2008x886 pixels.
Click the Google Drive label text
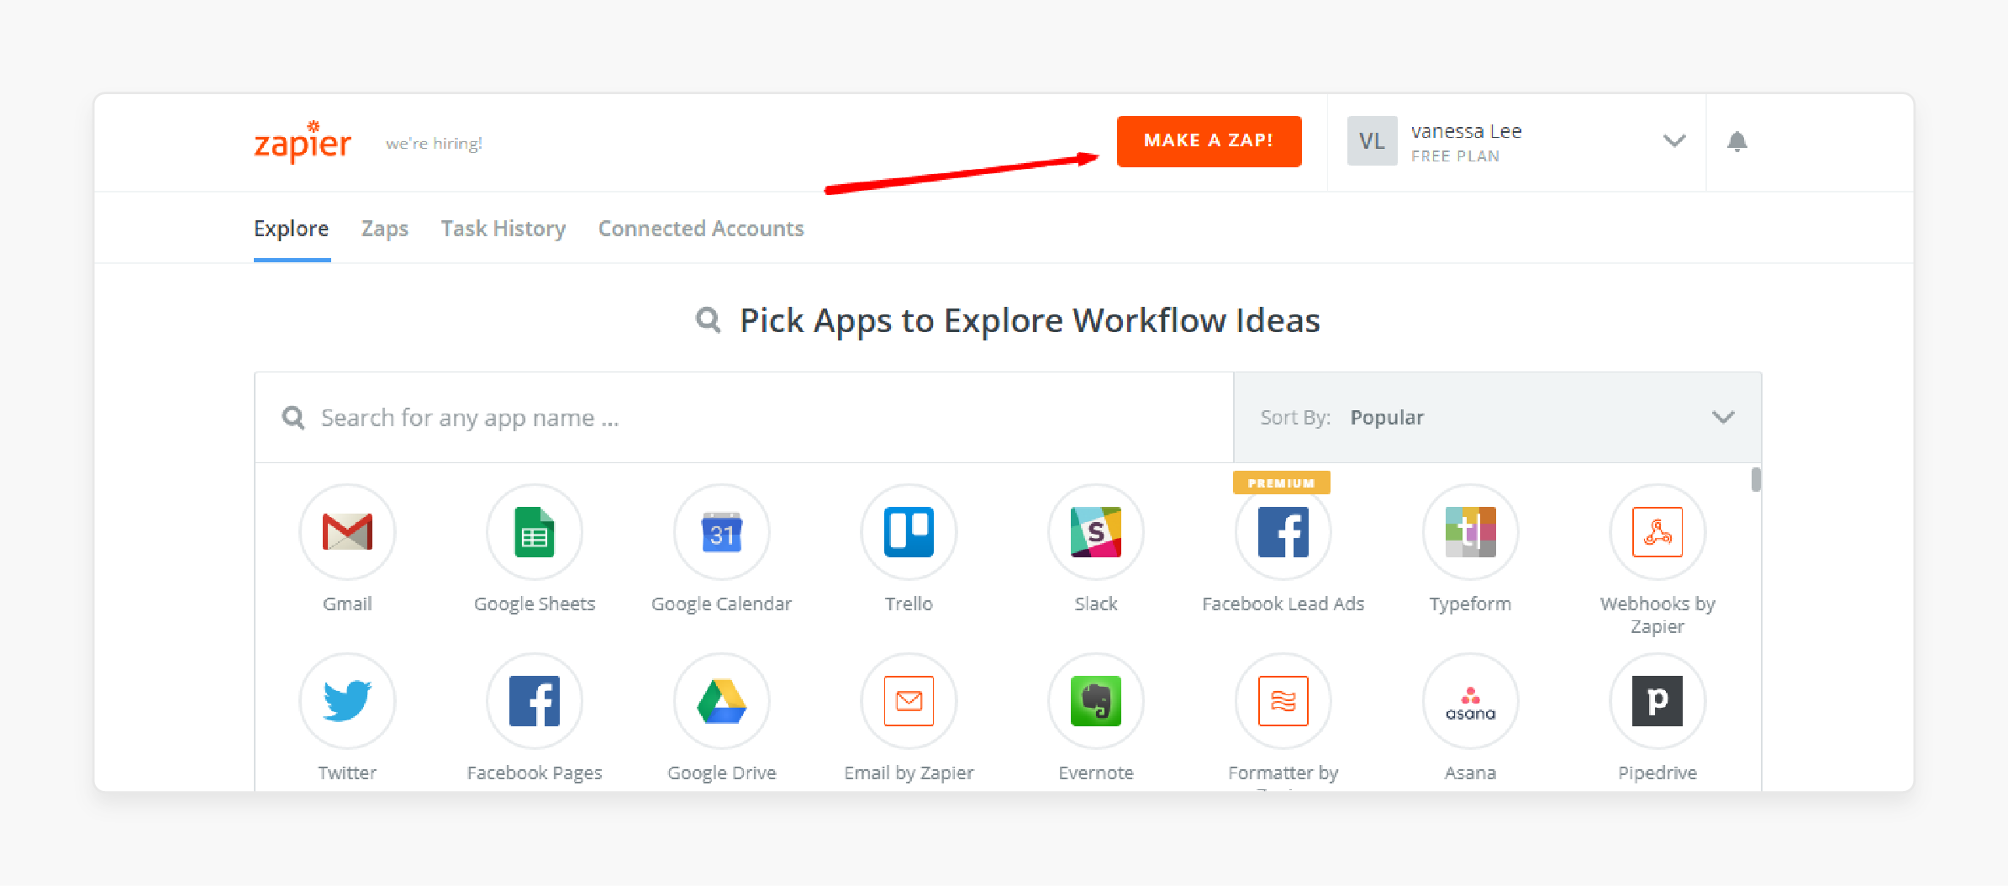(722, 773)
